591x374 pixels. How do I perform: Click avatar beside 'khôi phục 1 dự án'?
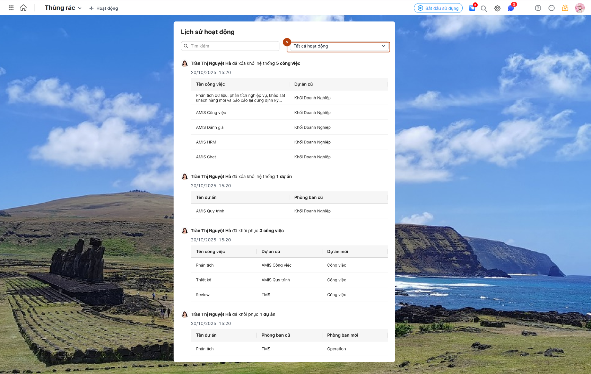(x=185, y=314)
